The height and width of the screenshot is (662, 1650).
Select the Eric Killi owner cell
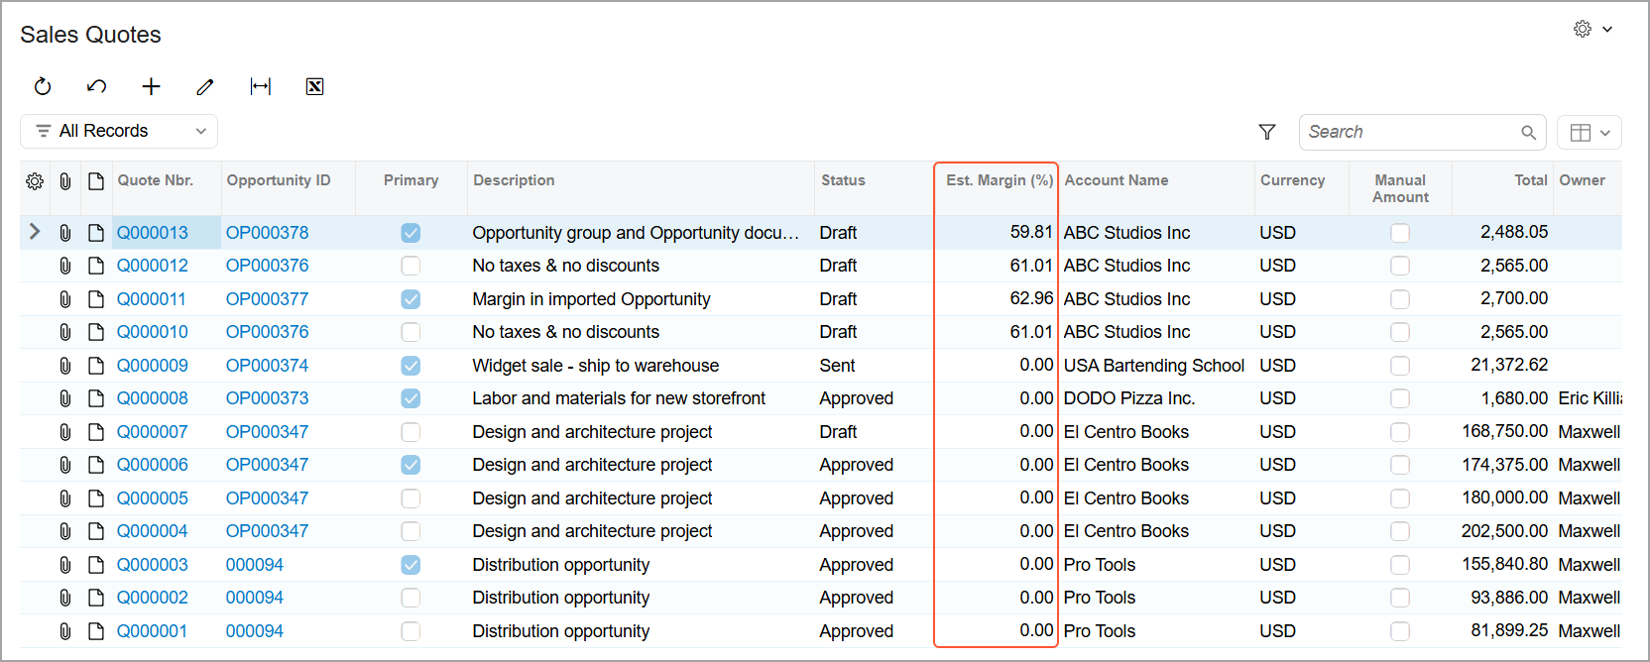(x=1590, y=398)
